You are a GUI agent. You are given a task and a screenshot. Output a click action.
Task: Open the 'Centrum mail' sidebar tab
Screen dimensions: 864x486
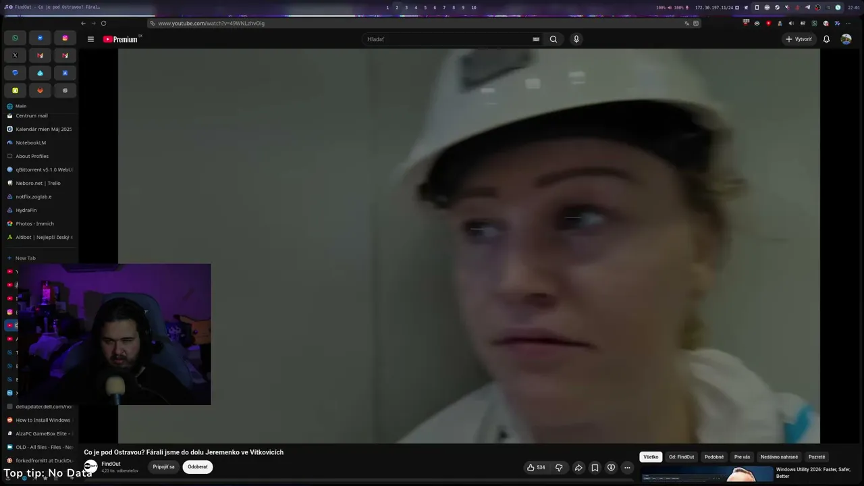[x=39, y=115]
